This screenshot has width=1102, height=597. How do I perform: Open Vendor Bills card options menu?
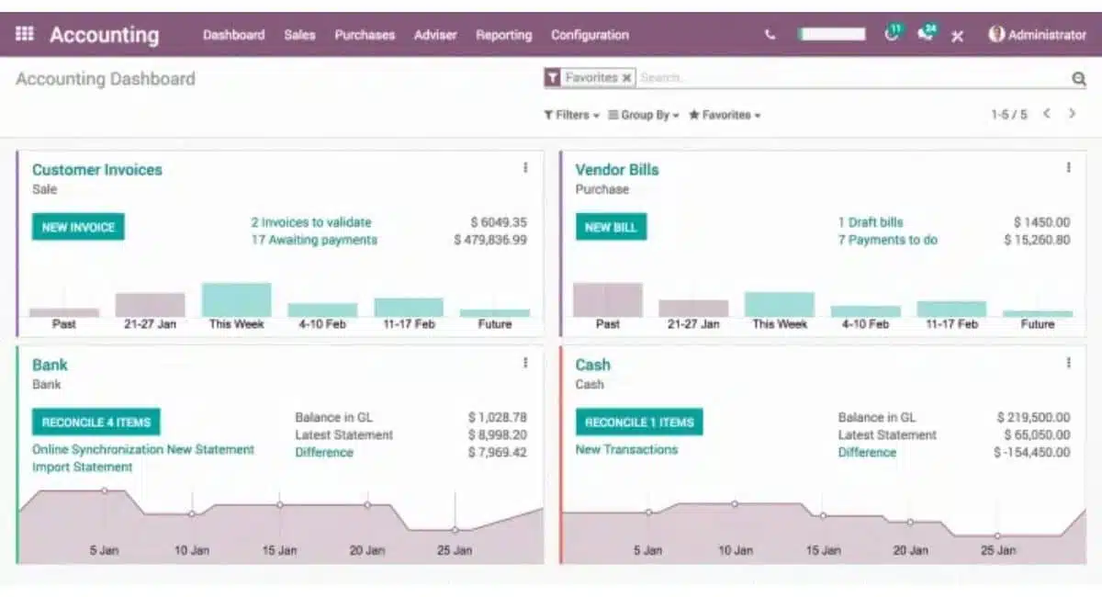point(1068,167)
